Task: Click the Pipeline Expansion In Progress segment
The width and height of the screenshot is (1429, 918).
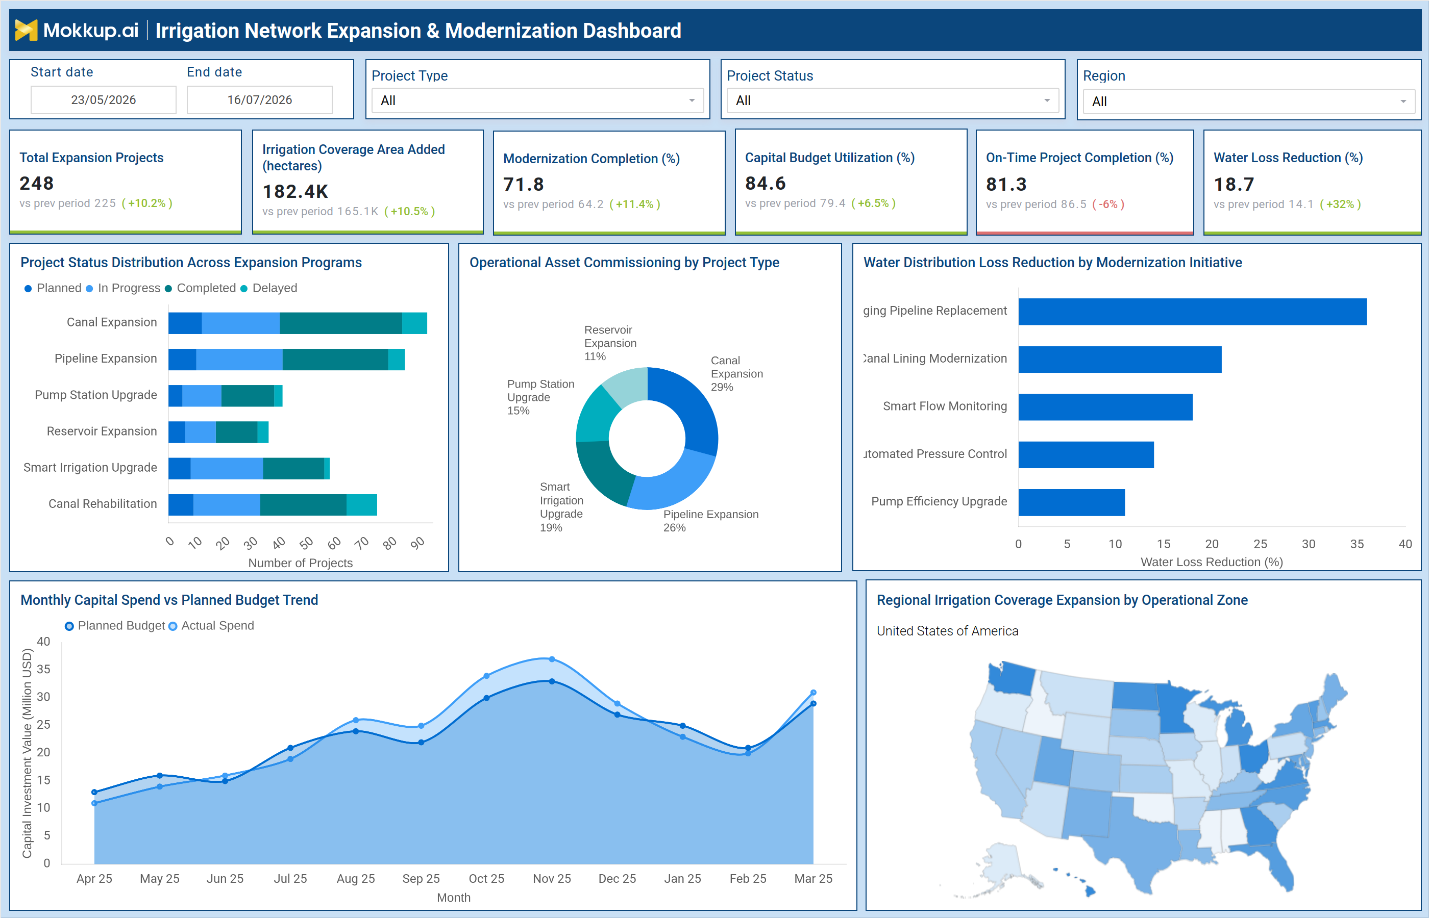Action: [239, 360]
